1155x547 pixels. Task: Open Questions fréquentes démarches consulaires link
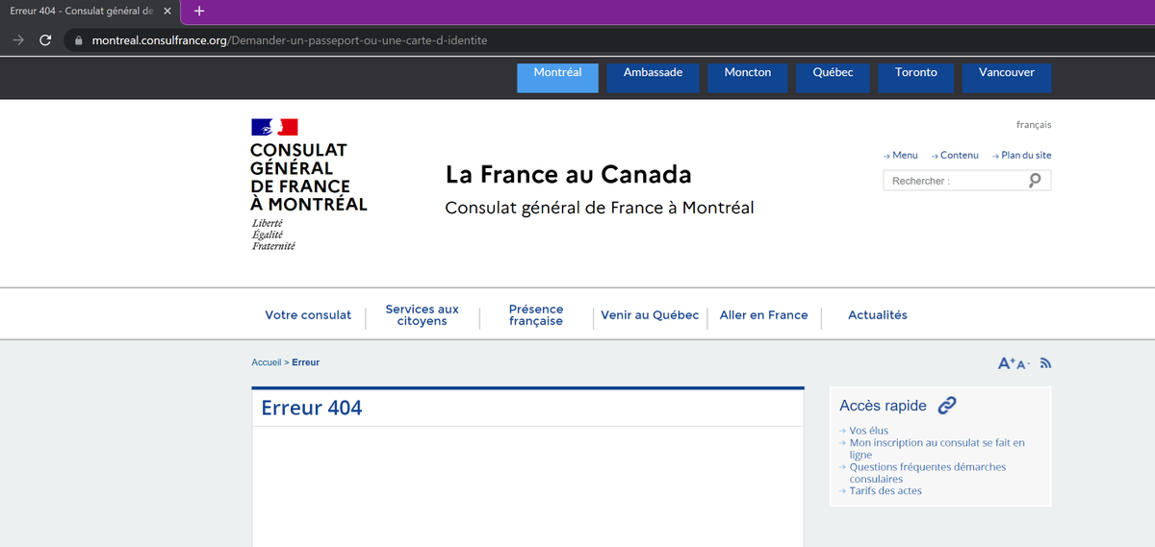pos(928,473)
